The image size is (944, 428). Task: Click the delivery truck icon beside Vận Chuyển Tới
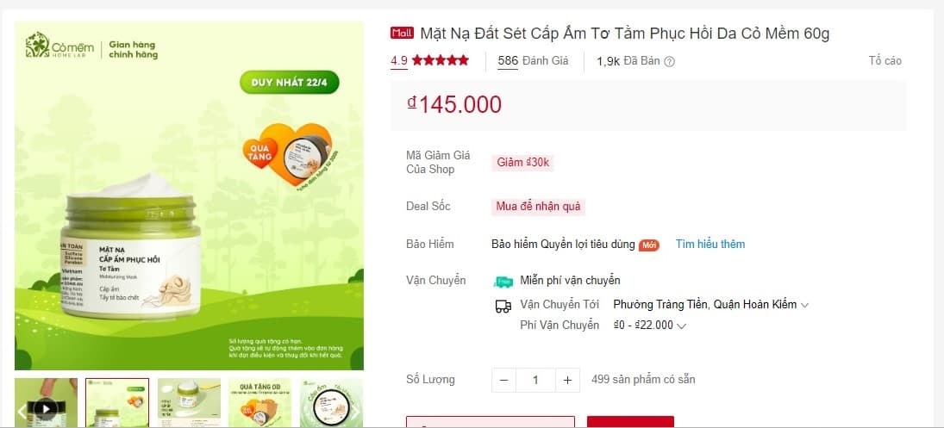pos(503,306)
